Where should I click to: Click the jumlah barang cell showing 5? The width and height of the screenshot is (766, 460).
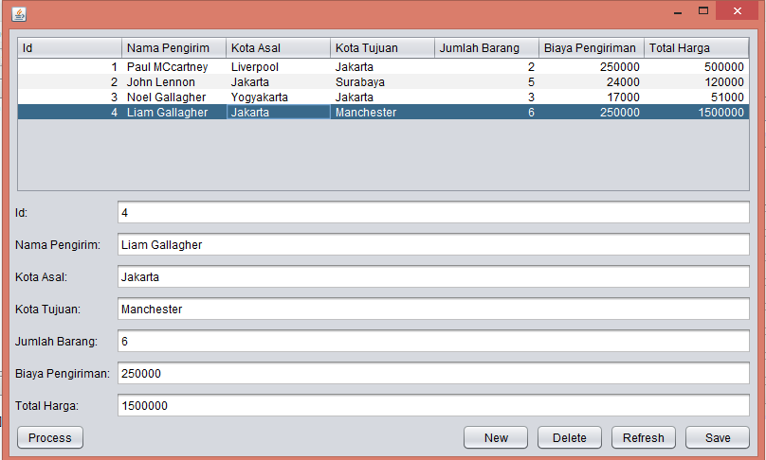486,81
